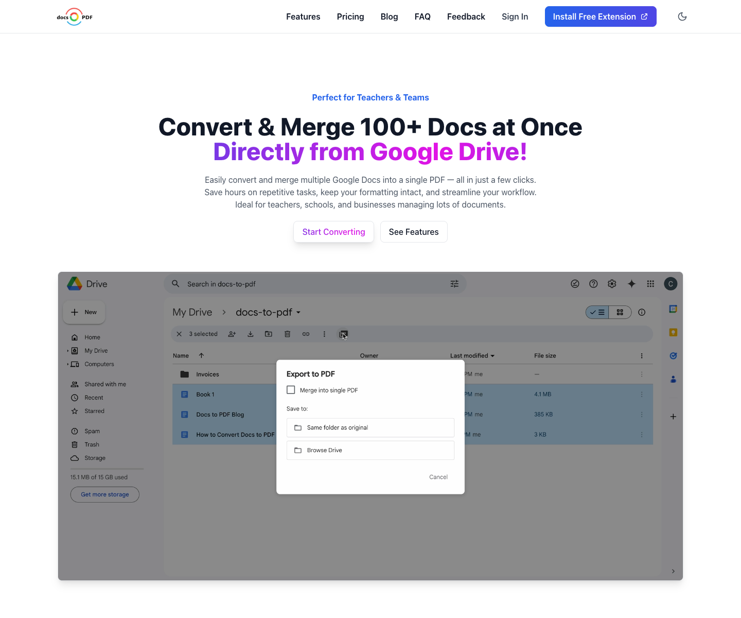
Task: Click the Start Converting button
Action: click(333, 232)
